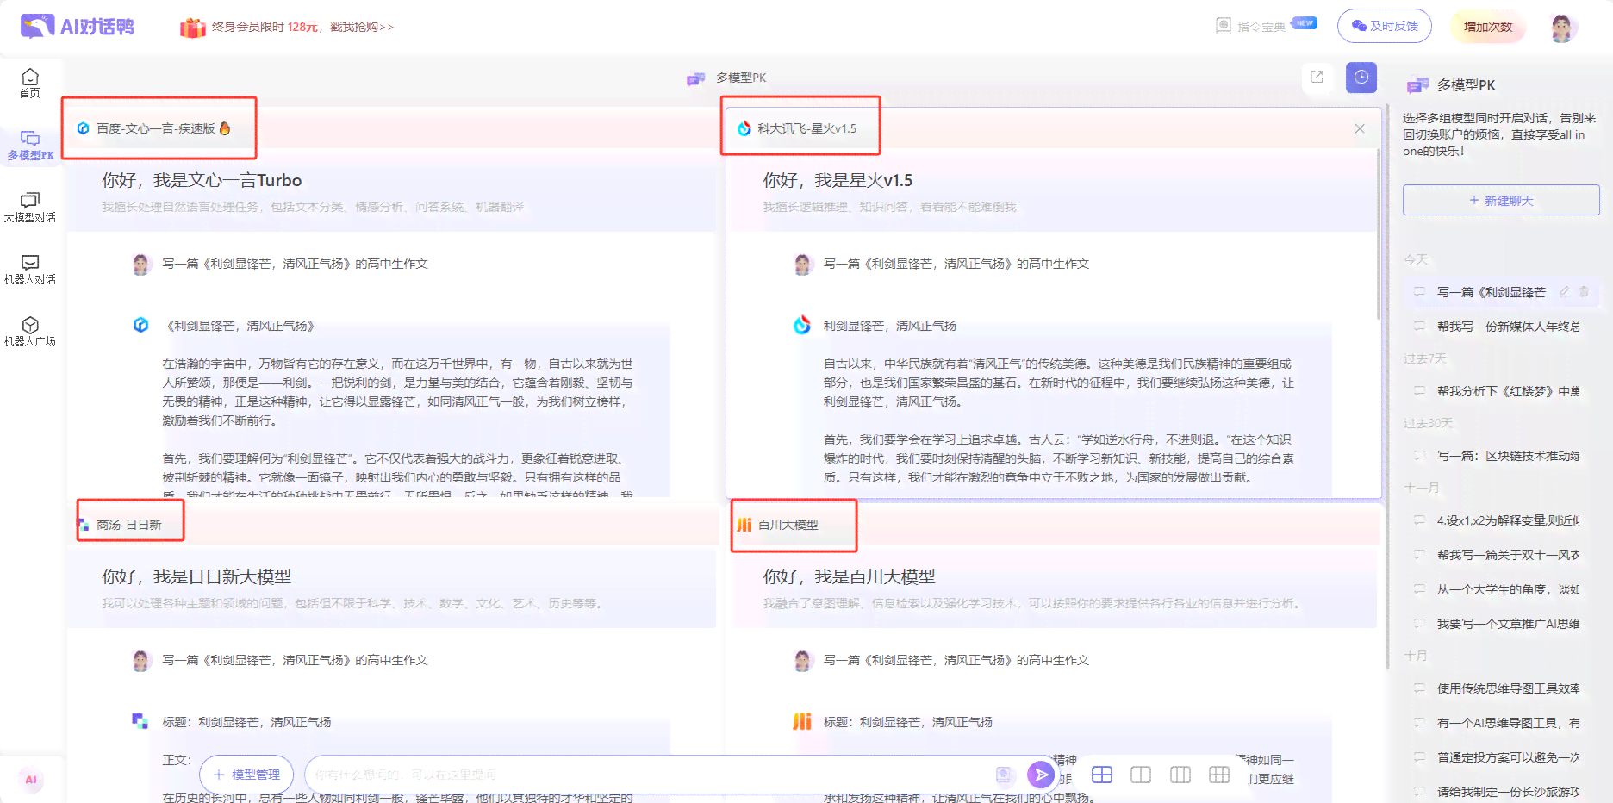Delete the 写一篇《利剑显锋芒 chat via trash icon

tap(1584, 292)
